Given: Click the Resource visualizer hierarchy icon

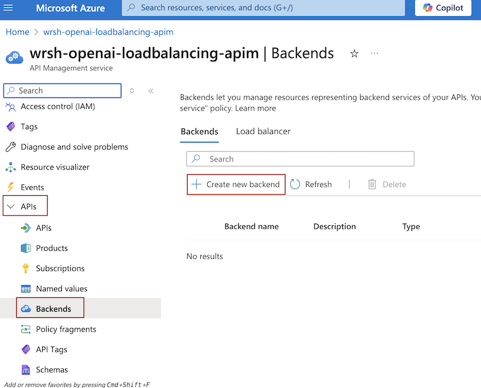Looking at the screenshot, I should tap(11, 167).
